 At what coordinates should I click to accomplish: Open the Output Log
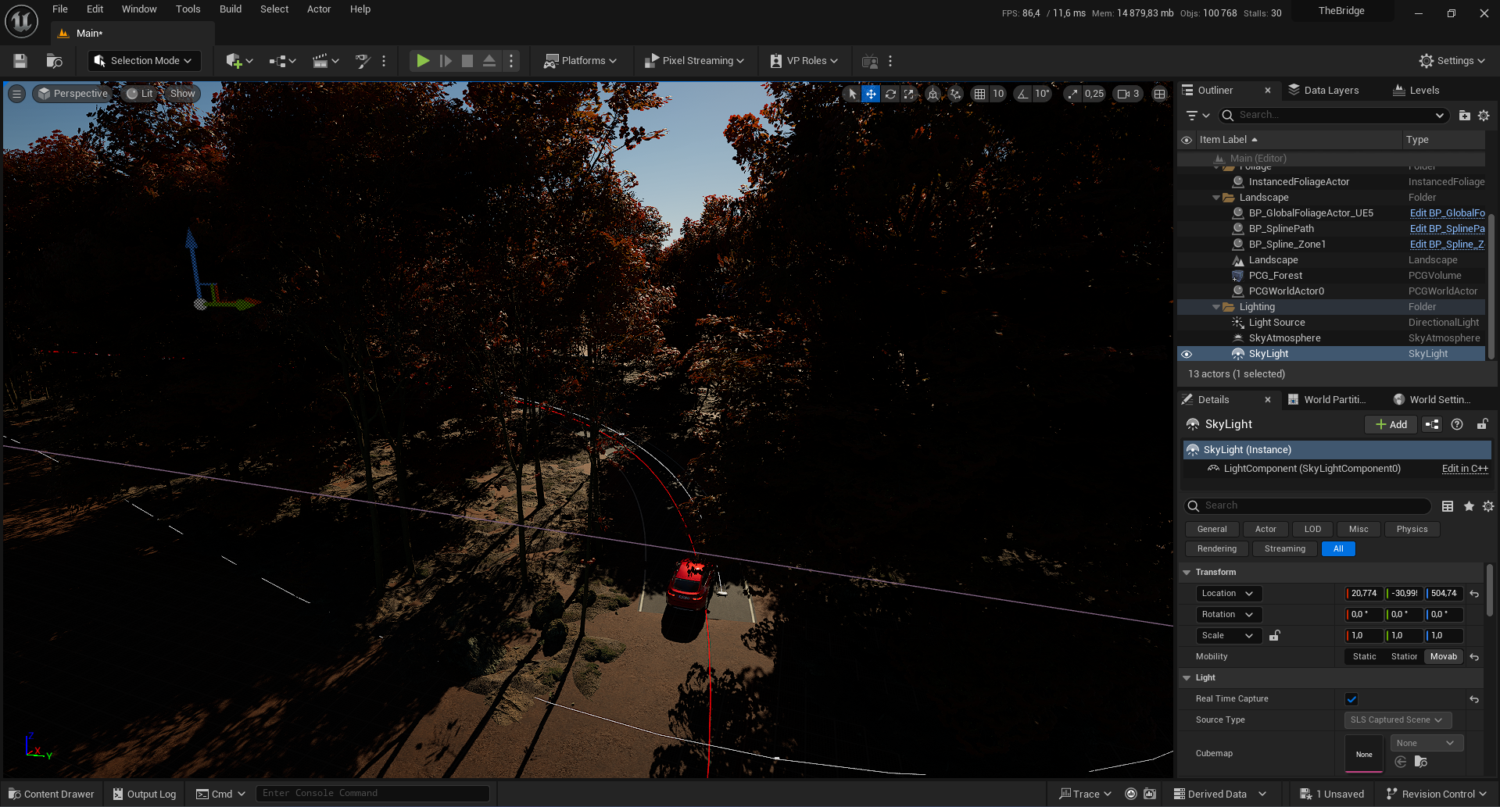145,795
